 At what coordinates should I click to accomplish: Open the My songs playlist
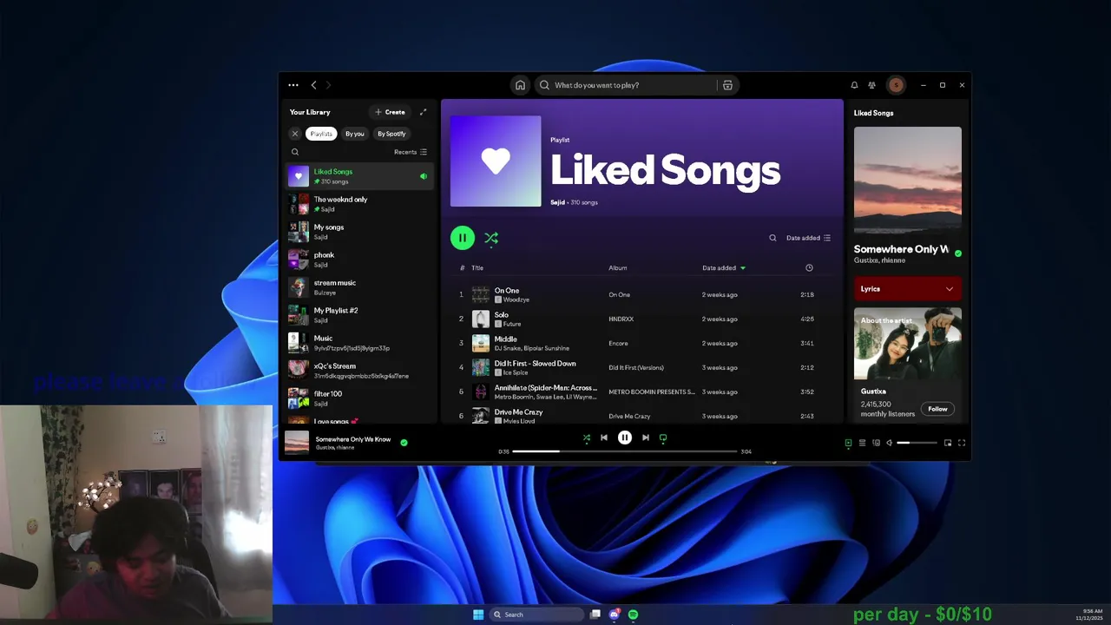360,232
